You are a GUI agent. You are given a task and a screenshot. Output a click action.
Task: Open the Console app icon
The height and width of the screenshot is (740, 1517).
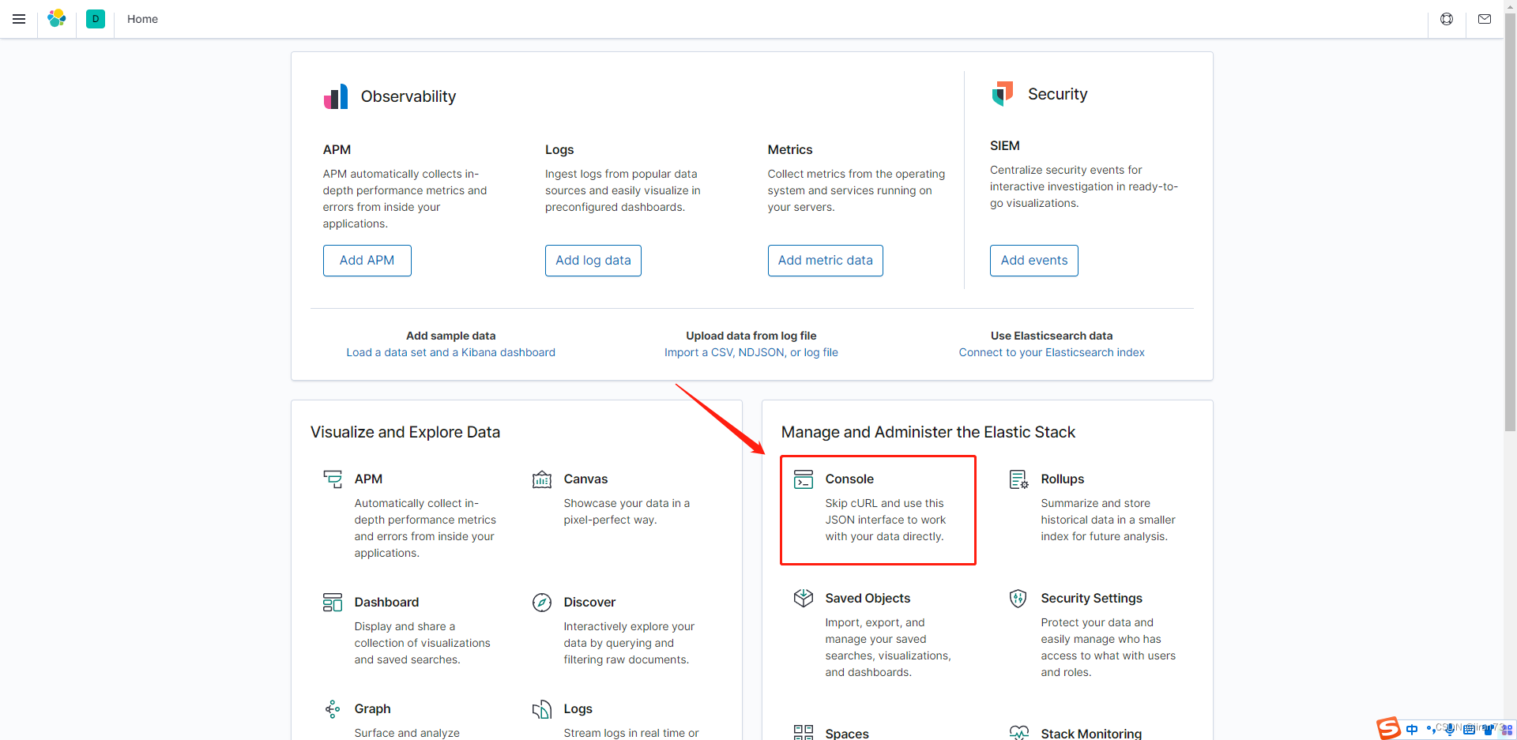[x=804, y=479]
